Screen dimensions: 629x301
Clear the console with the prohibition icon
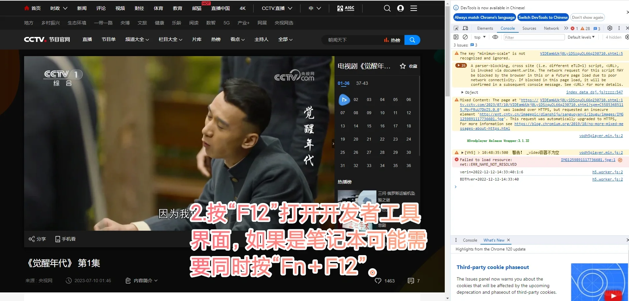click(465, 37)
